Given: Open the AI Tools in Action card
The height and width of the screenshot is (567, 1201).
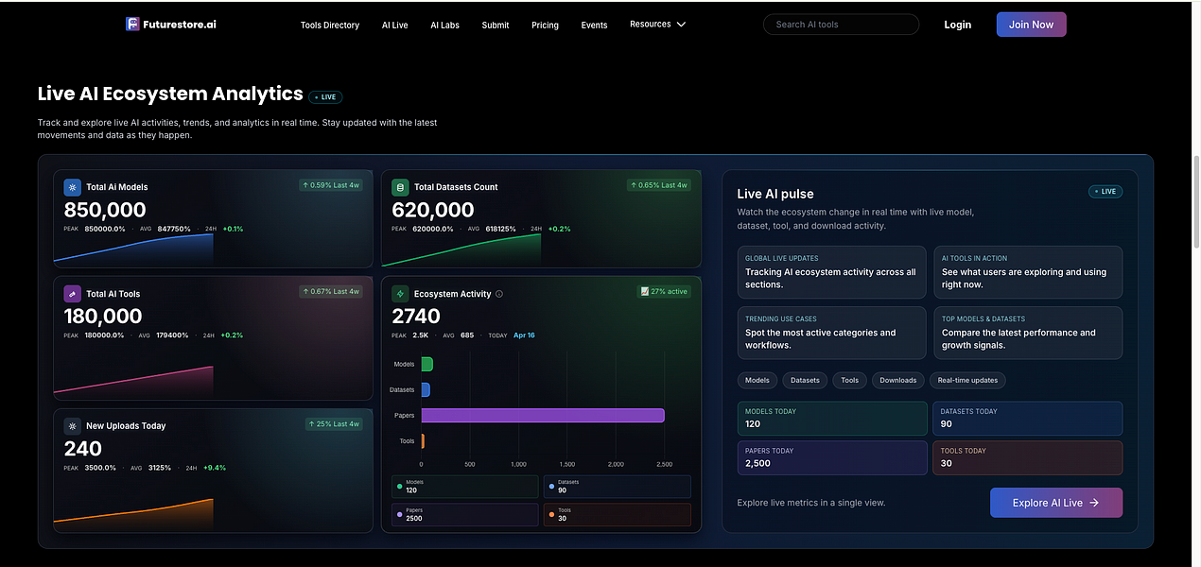Looking at the screenshot, I should [1028, 272].
